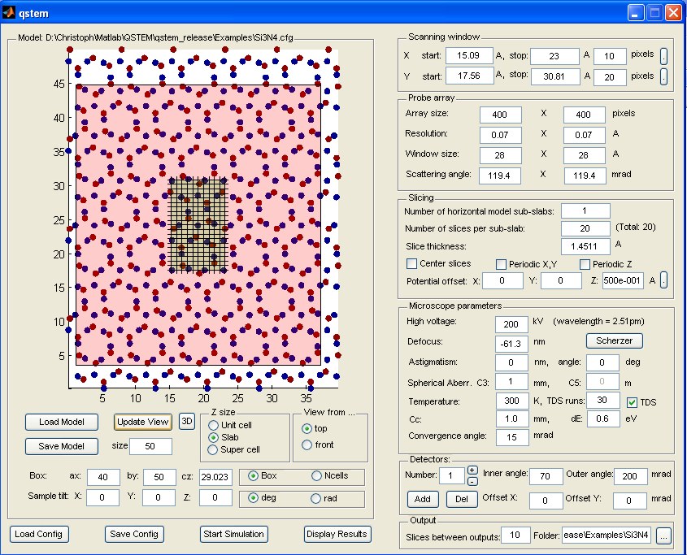
Task: Click the Slices between outputs field
Action: 515,535
